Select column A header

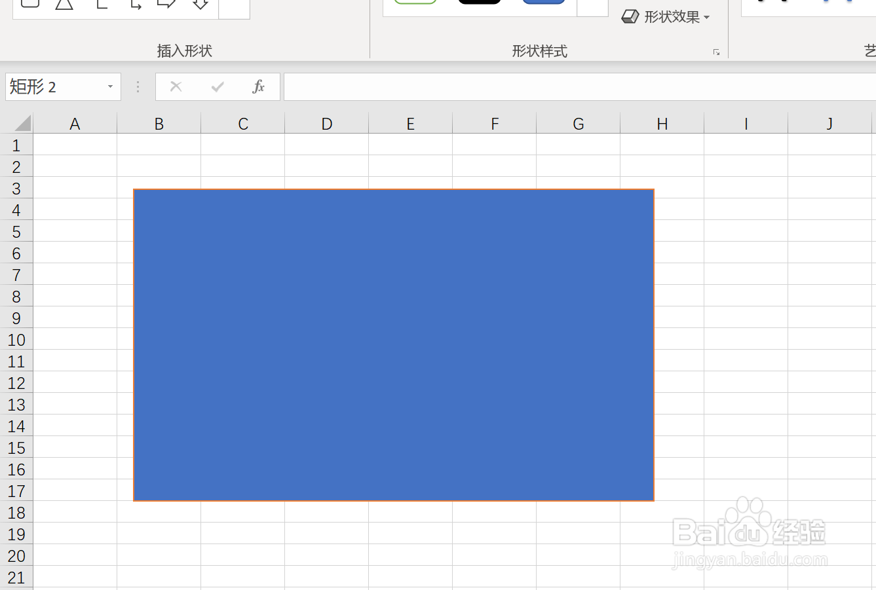(x=75, y=124)
